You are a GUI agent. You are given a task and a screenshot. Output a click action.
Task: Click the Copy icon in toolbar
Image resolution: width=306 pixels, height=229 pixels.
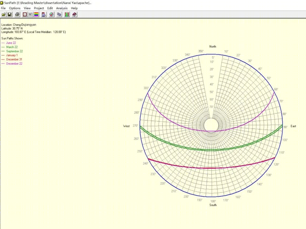click(59, 14)
